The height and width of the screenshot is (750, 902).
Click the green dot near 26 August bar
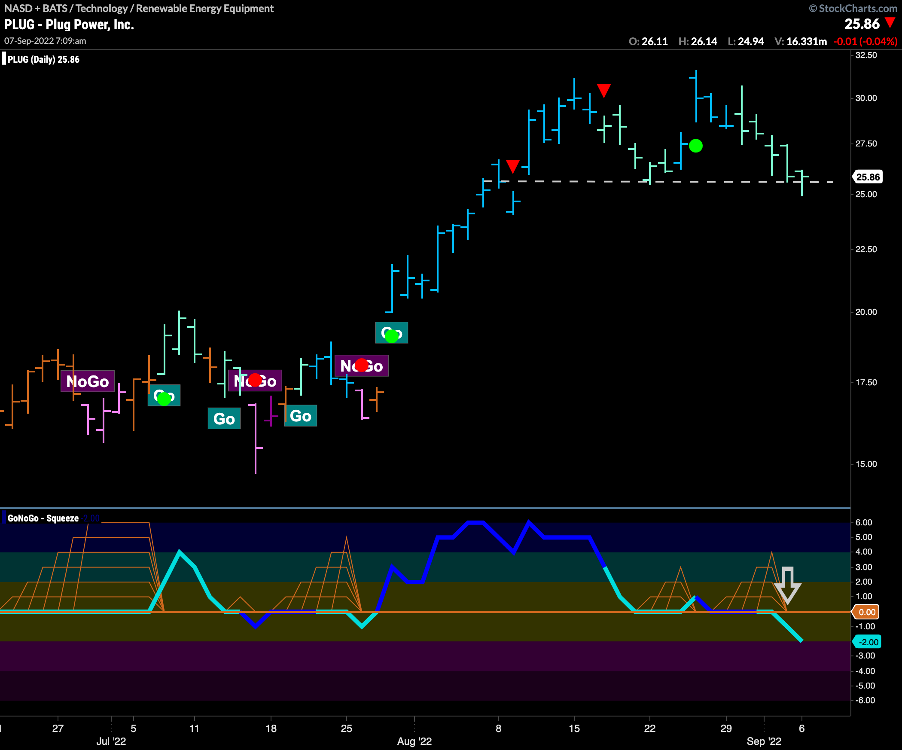[x=696, y=146]
